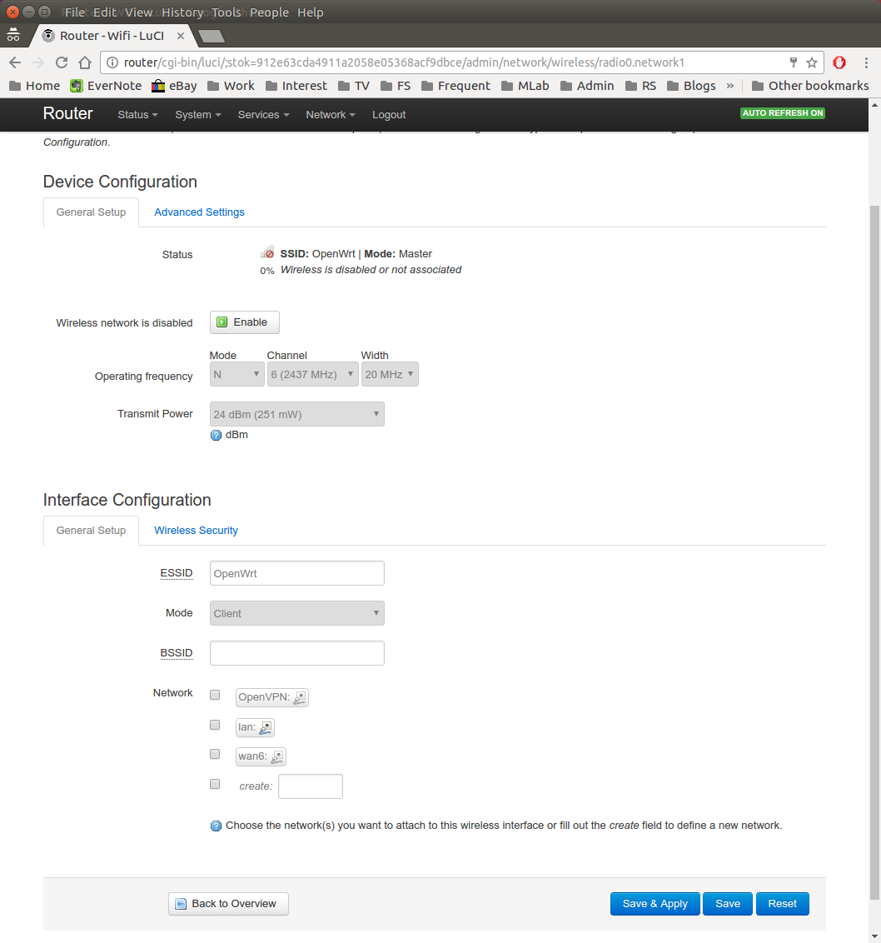Expand the interface Mode dropdown
The image size is (881, 943).
tap(296, 613)
